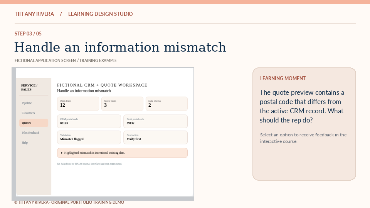The height and width of the screenshot is (208, 370).
Task: Click the Next action field Verify first
Action: 155,138
